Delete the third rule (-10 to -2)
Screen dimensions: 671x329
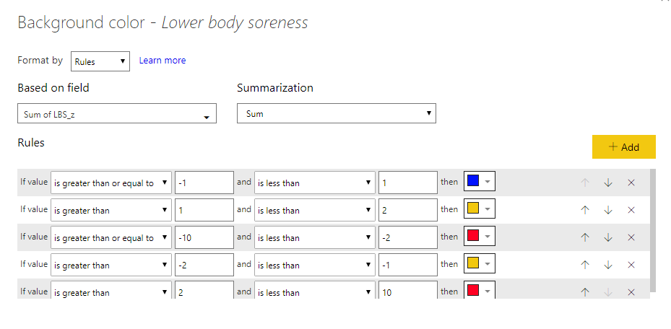click(x=631, y=237)
